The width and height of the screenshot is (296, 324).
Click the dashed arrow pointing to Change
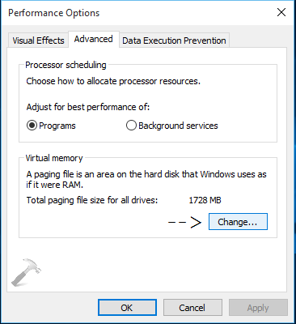click(185, 223)
